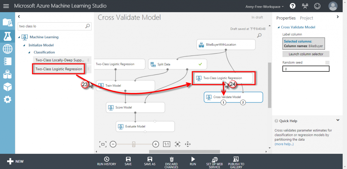Viewport: 347px width, 169px height.
Task: Open Web Services globe icon
Action: [7, 49]
